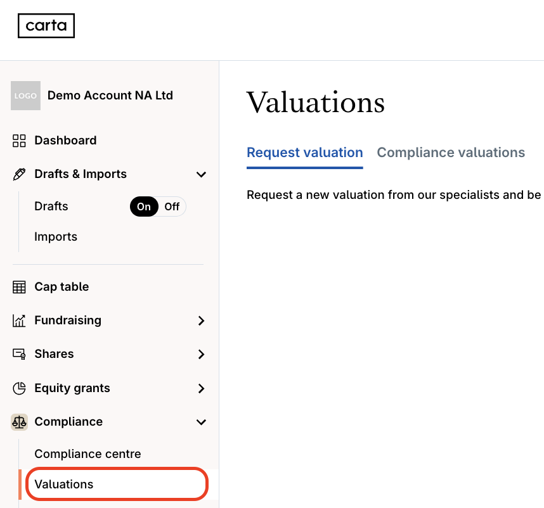Go to Compliance centre

[87, 454]
